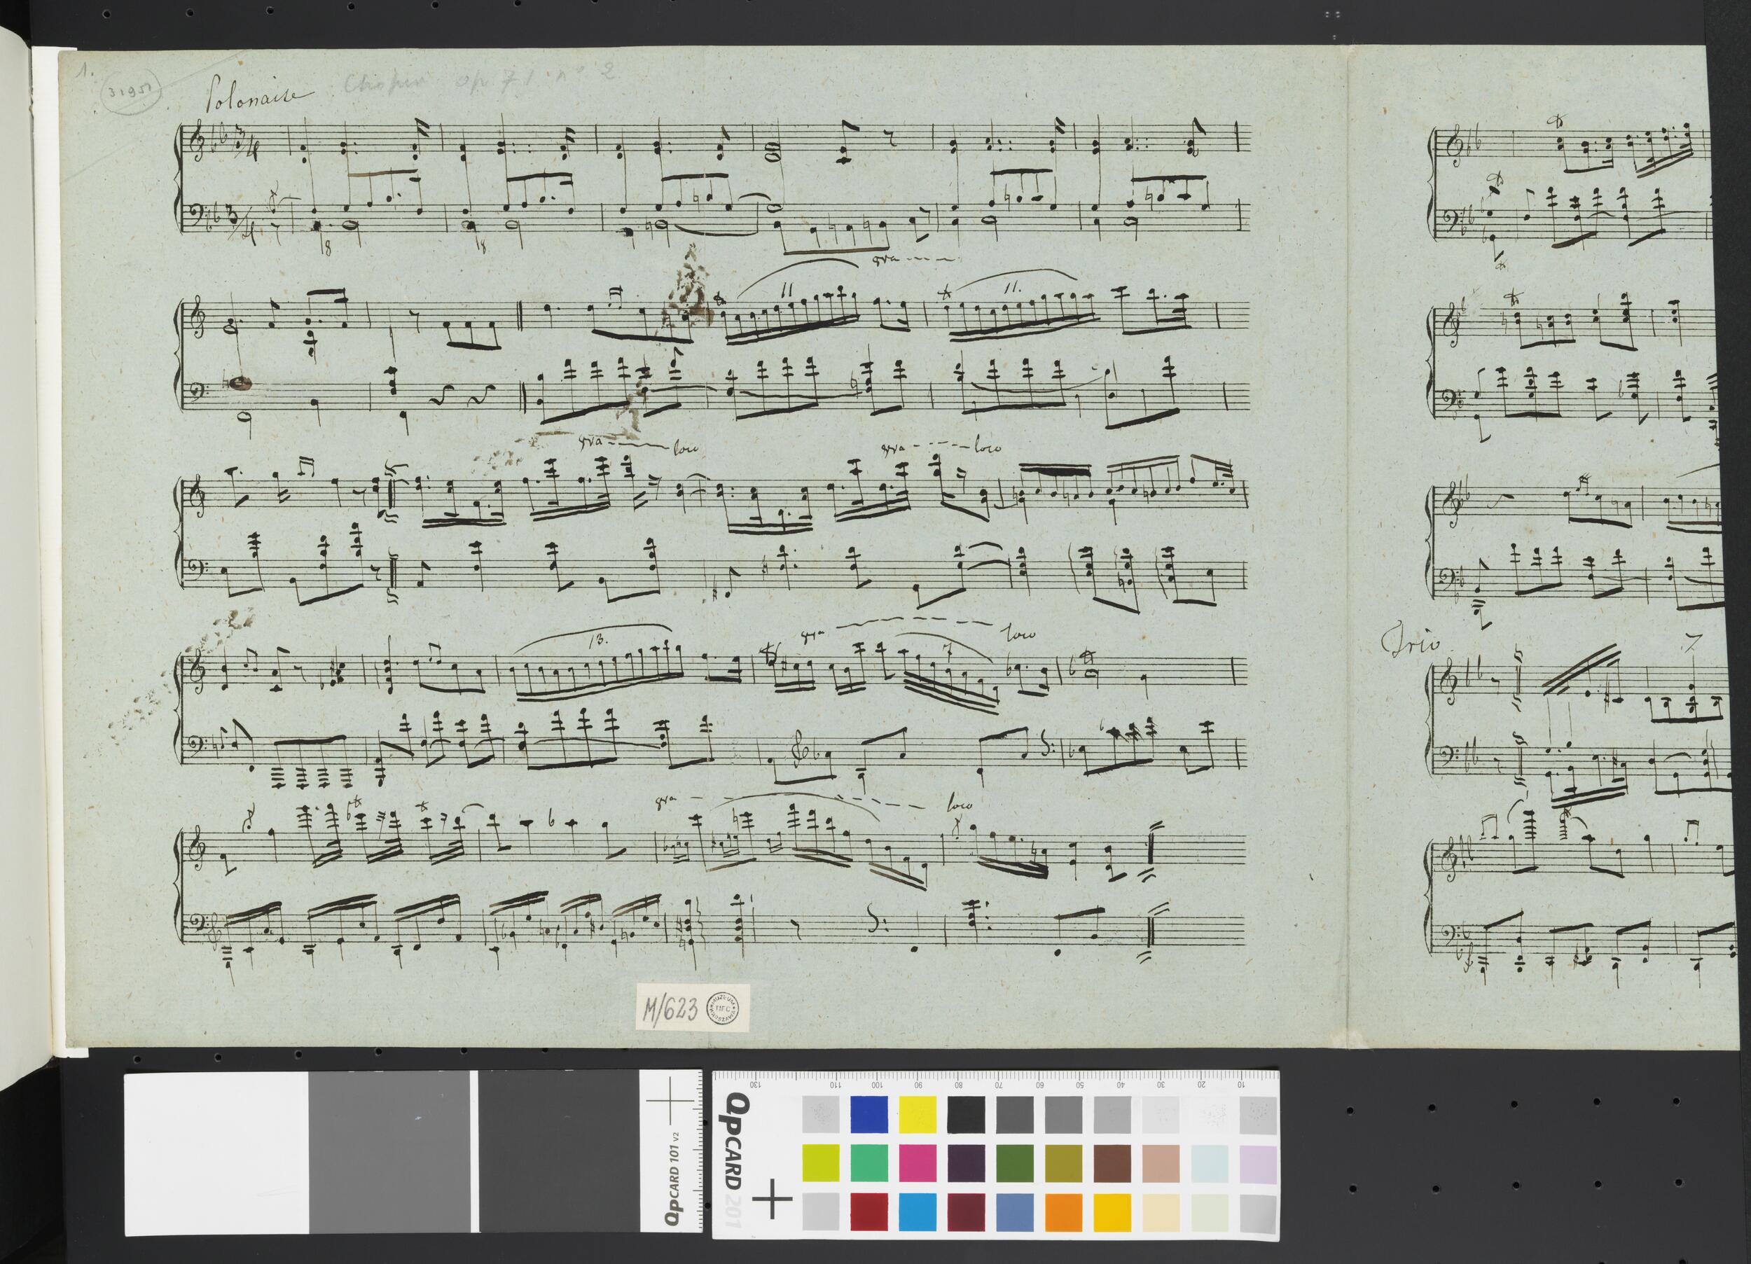Pick the lime green swatch in the middle row
The image size is (1751, 1264).
pyautogui.click(x=820, y=1163)
